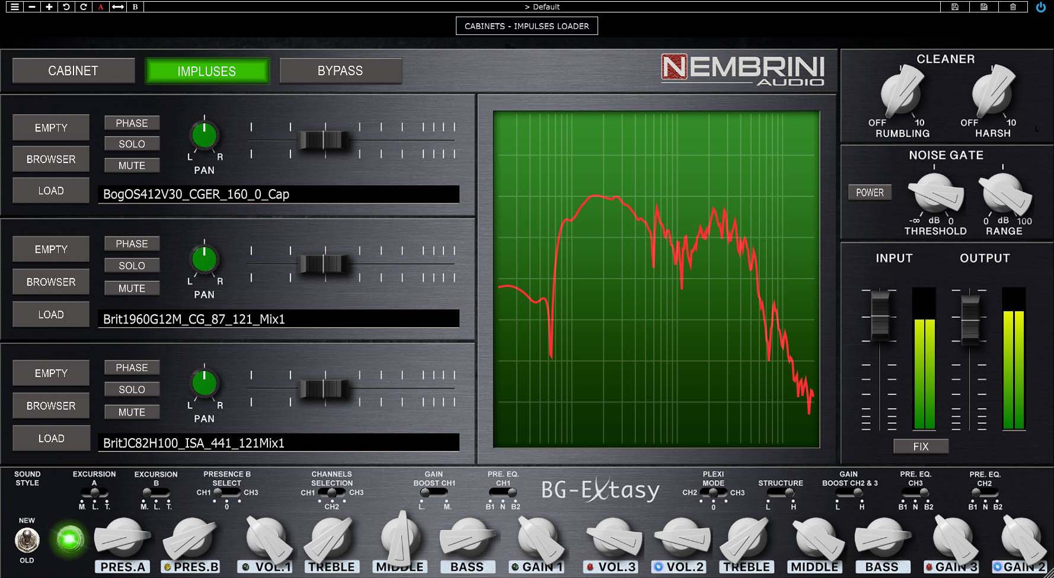Save the current preset with the disk icon
The height and width of the screenshot is (578, 1054).
tap(954, 7)
